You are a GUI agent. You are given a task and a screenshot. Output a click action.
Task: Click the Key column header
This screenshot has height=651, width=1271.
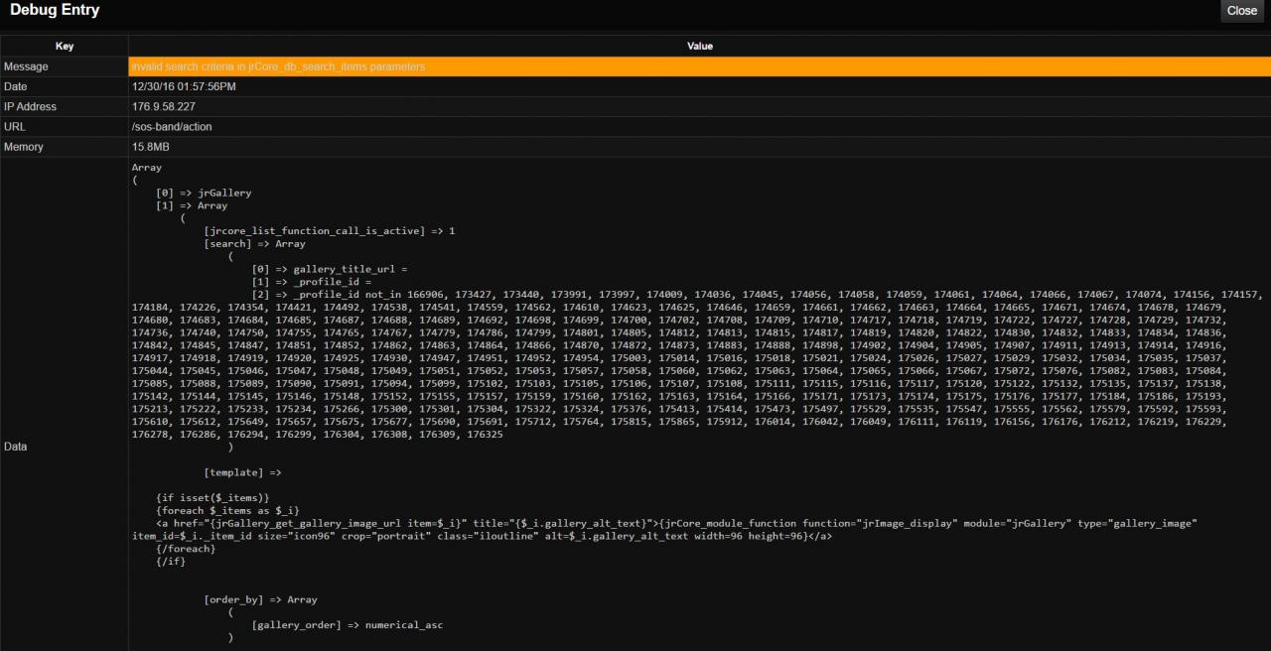click(x=64, y=47)
